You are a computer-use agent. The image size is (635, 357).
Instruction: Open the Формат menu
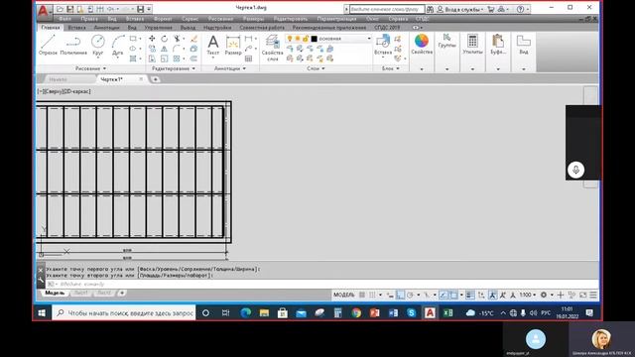(163, 19)
